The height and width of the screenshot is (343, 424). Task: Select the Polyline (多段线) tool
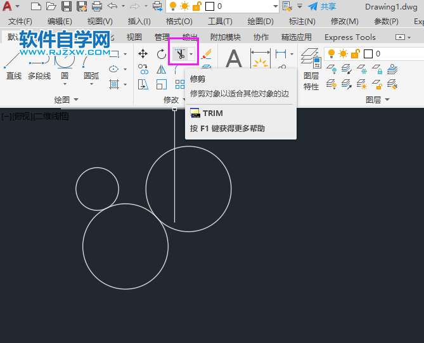click(x=39, y=67)
